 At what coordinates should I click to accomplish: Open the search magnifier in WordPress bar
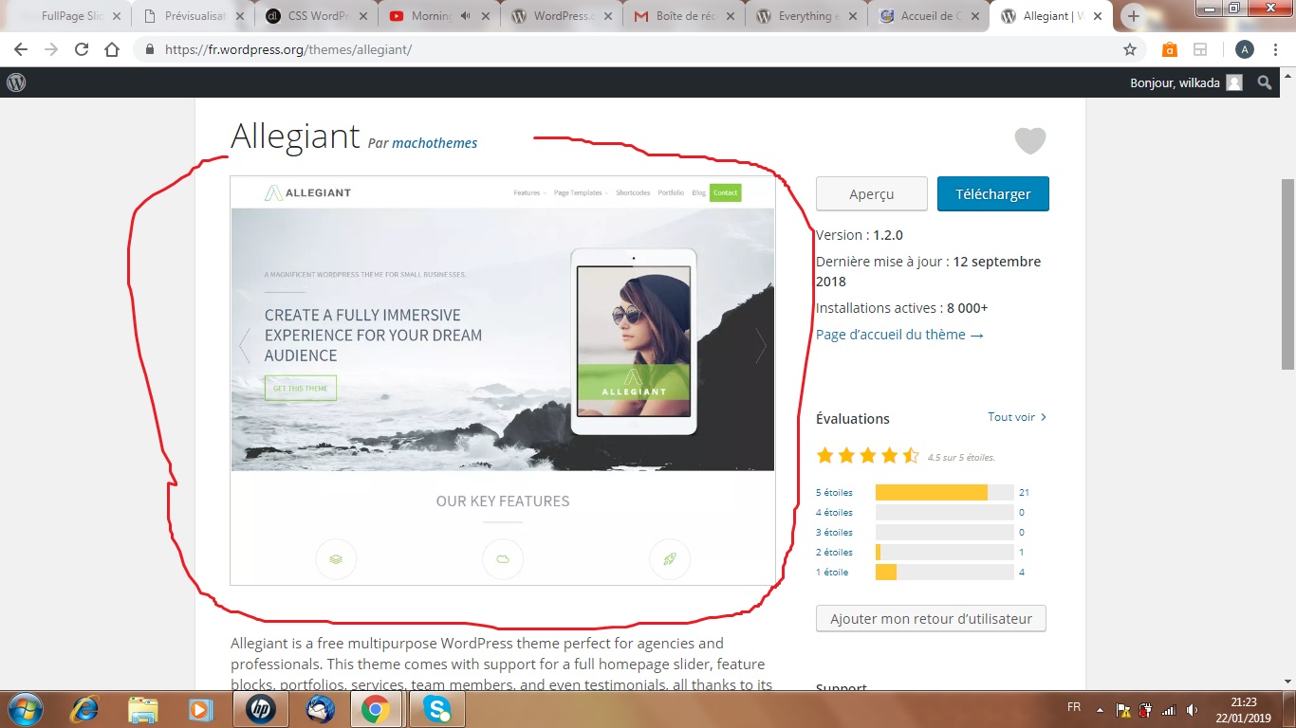tap(1264, 82)
